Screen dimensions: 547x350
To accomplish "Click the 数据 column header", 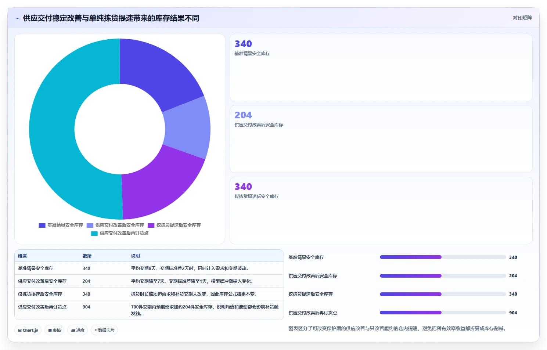I will click(x=87, y=256).
